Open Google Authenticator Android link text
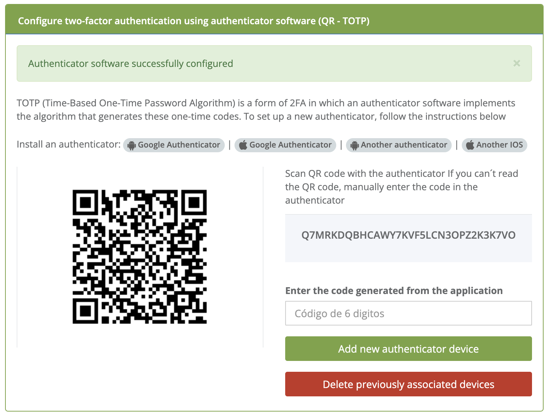Screen dimensions: 553x413 pos(179,145)
